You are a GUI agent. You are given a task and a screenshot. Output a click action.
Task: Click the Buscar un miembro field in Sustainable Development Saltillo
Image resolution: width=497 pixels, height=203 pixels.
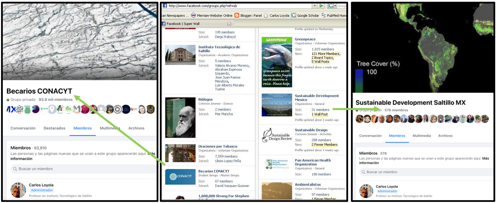tap(426, 172)
